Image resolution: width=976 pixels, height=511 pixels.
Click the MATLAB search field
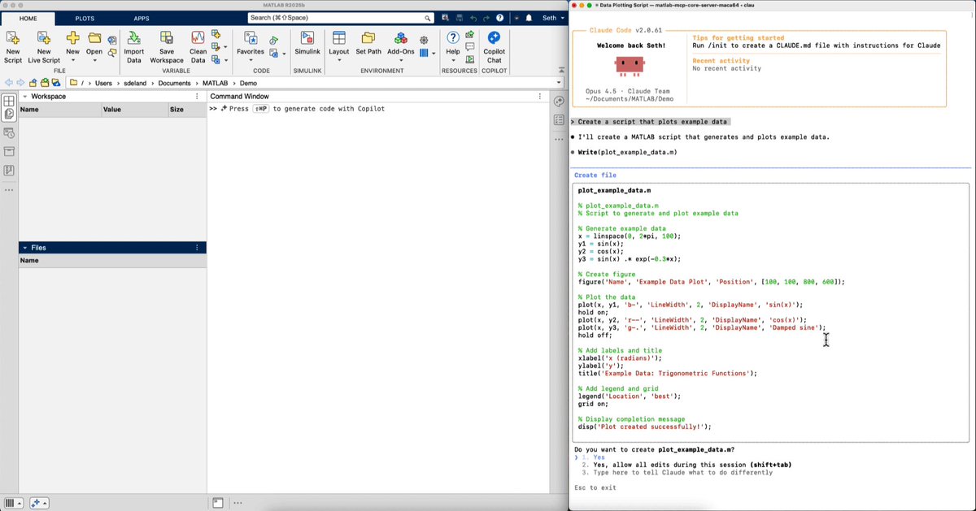[341, 18]
